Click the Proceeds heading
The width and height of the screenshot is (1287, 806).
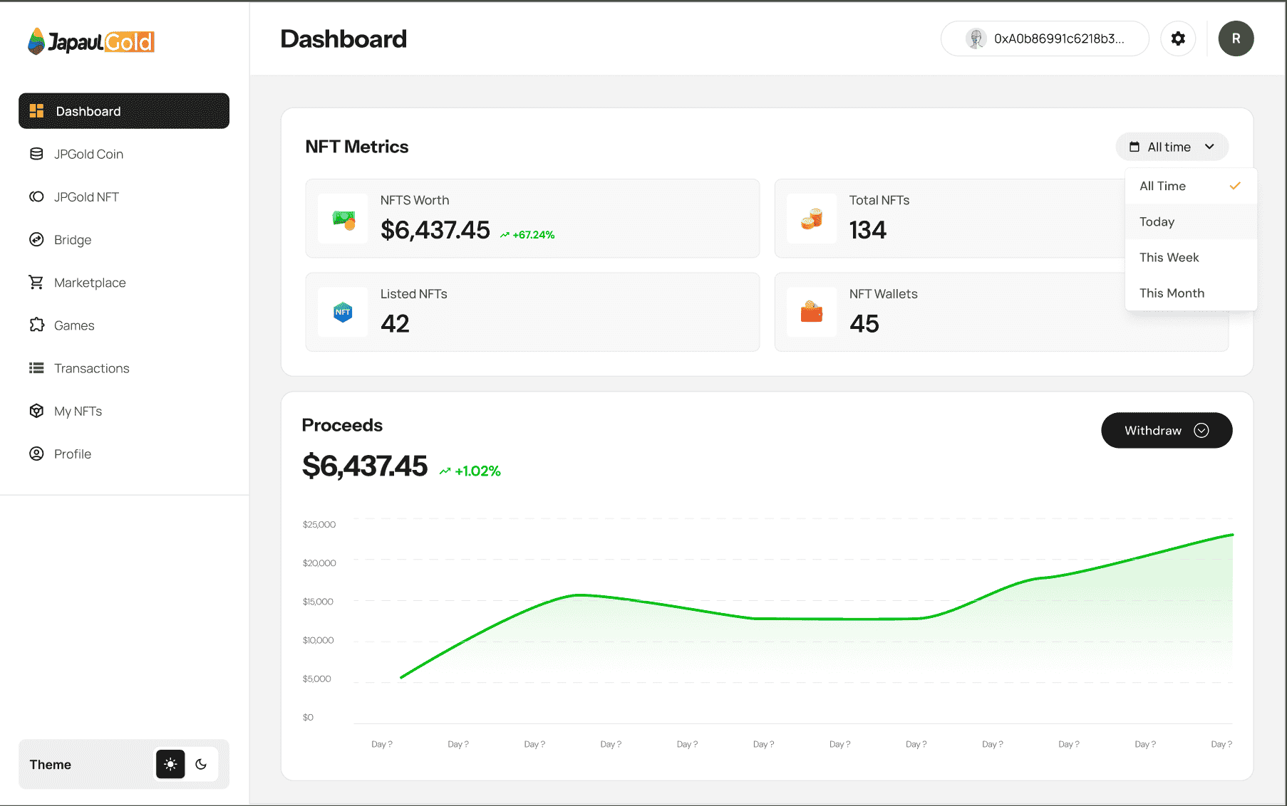342,425
